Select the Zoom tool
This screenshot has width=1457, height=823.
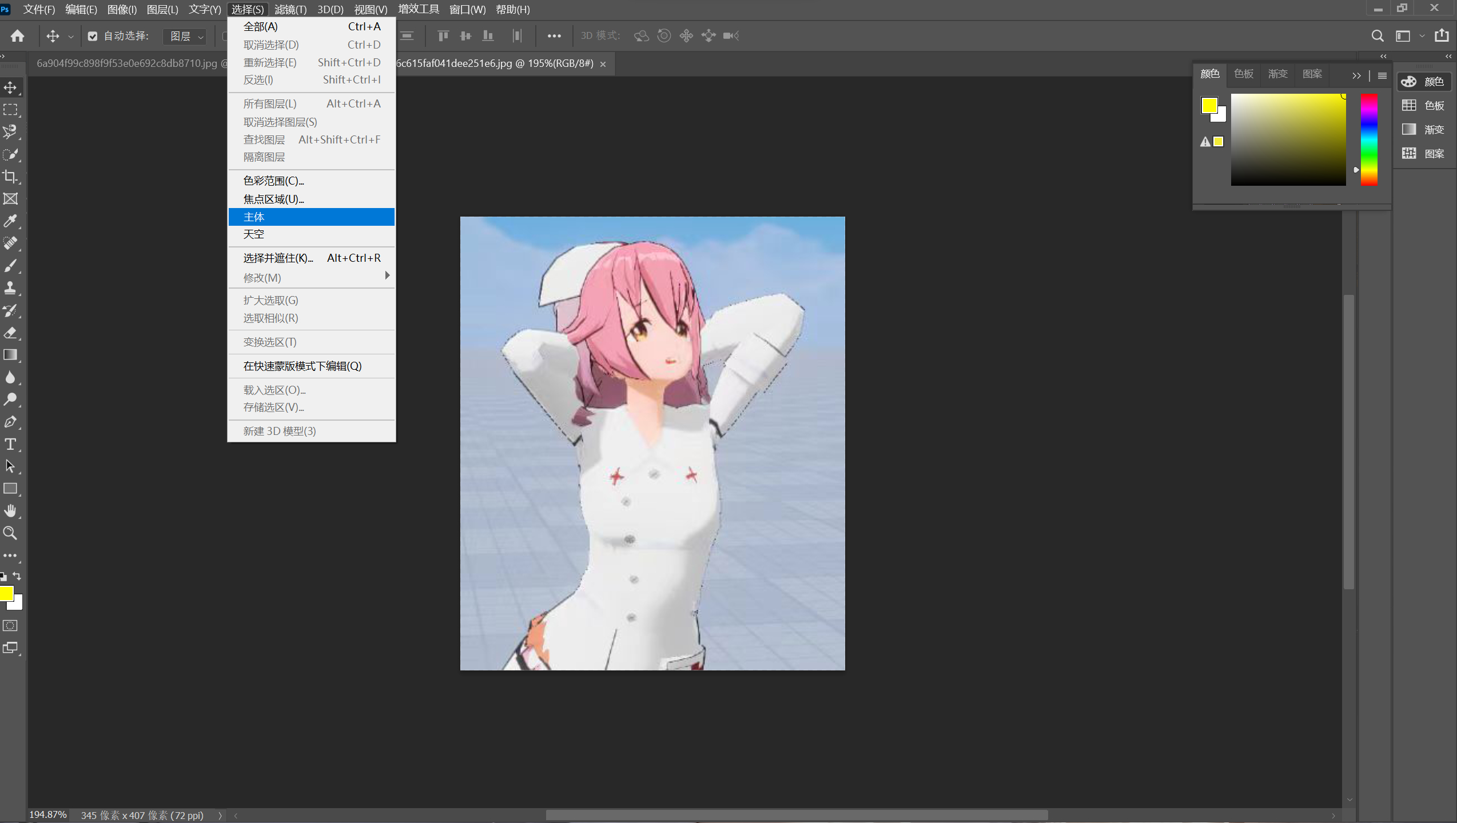click(10, 533)
